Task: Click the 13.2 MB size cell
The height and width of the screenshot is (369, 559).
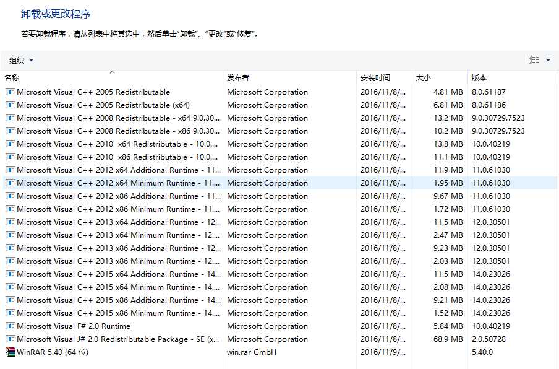Action: pyautogui.click(x=448, y=118)
